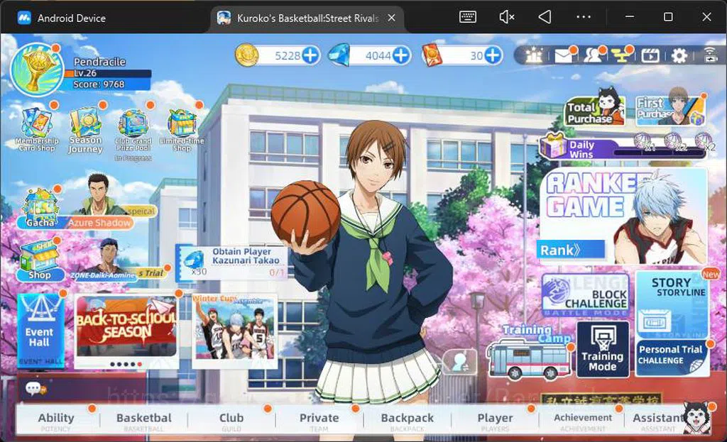Open game settings gear icon
Image resolution: width=727 pixels, height=442 pixels.
click(679, 56)
